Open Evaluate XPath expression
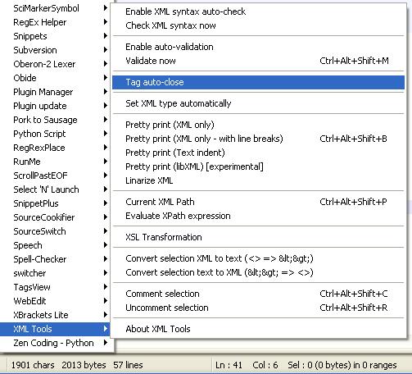Viewport: 412px width, 374px height. 258,216
